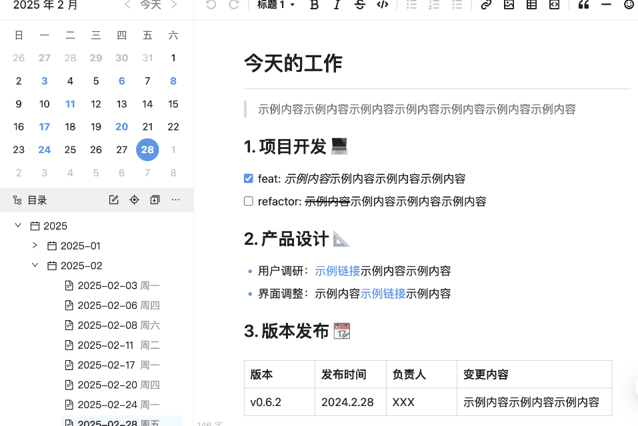Go to previous month in calendar
The image size is (638, 426).
(127, 5)
